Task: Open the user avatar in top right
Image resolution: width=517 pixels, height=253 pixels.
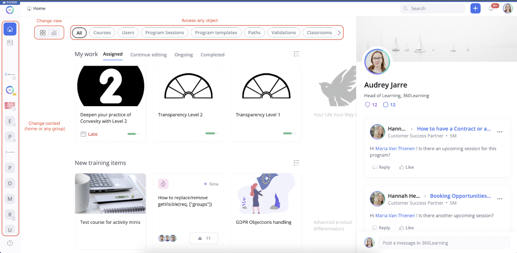Action: [x=507, y=8]
